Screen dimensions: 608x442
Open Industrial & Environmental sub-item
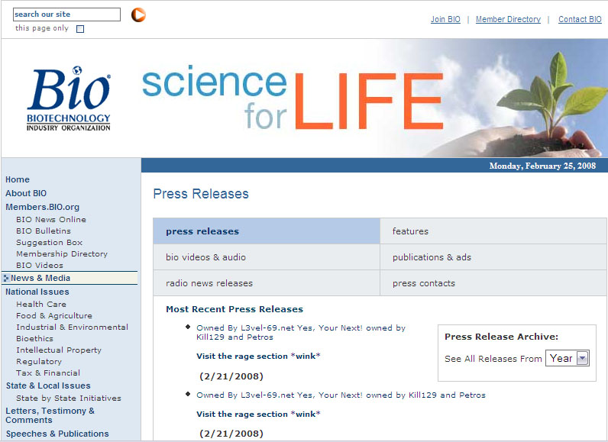[72, 327]
